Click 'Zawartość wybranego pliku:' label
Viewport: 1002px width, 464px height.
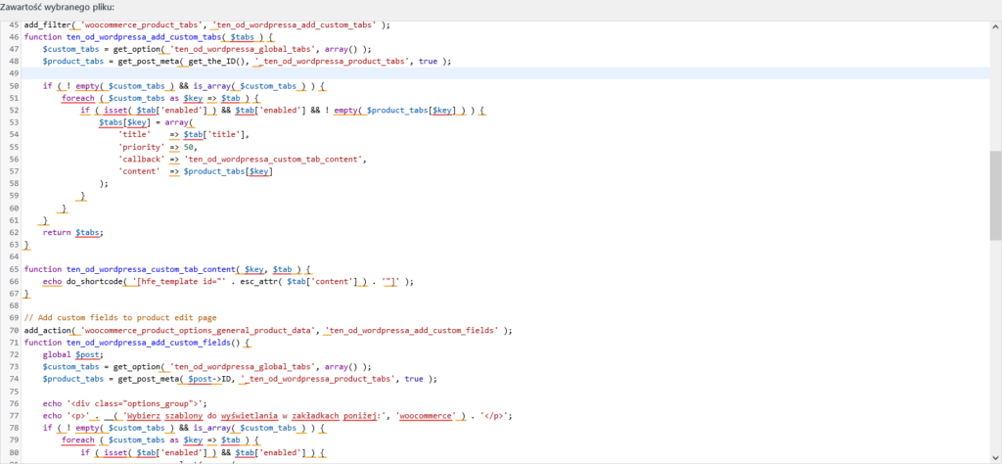[58, 8]
